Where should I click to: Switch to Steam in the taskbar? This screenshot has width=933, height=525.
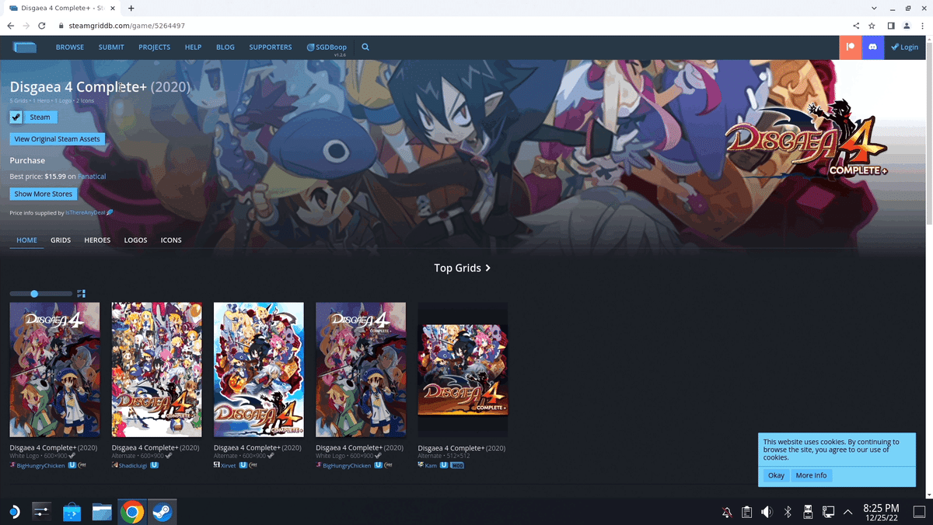[162, 512]
